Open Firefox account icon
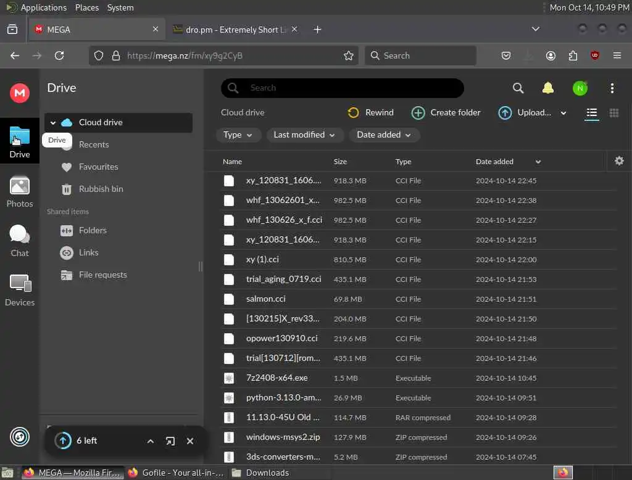 [551, 56]
